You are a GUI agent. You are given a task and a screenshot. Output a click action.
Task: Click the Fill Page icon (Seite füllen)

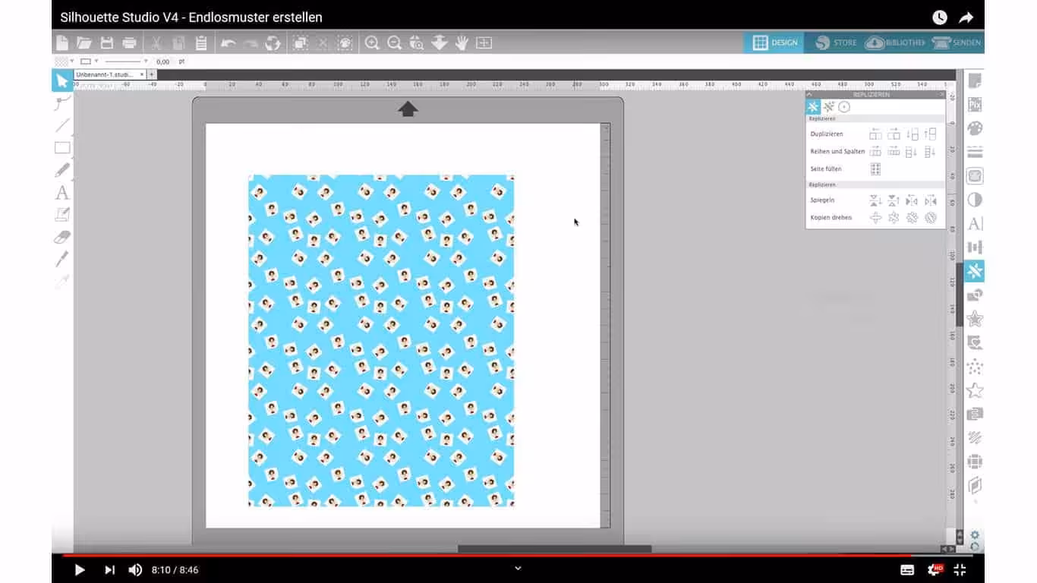pos(875,169)
